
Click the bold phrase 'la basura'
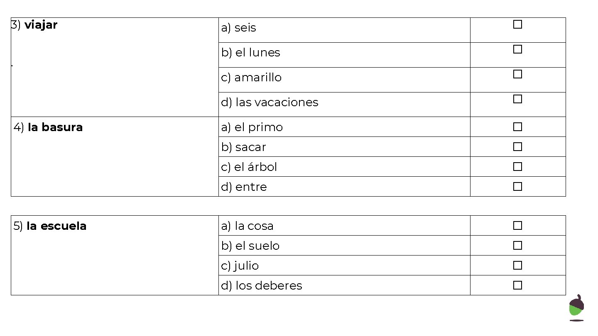coord(55,127)
